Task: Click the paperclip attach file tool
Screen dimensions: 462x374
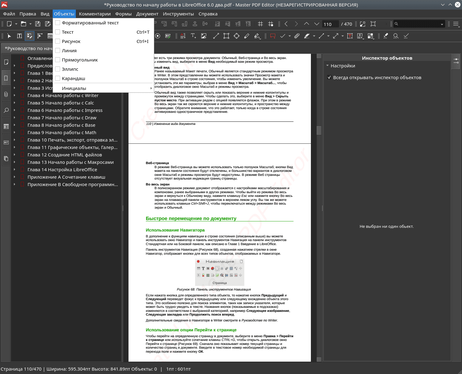Action: [297, 36]
